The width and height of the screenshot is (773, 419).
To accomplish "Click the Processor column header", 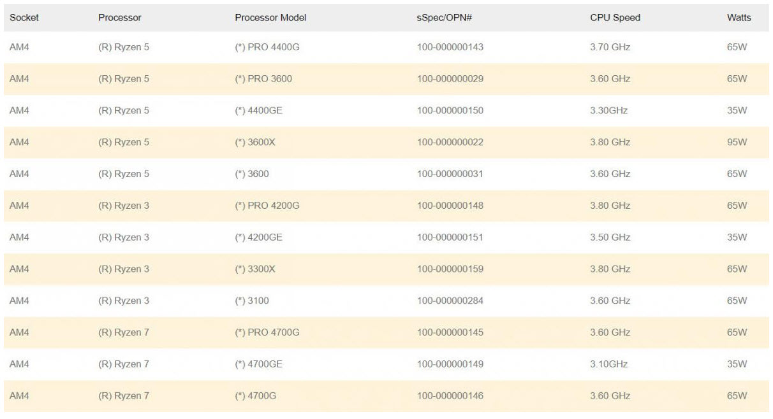I will pos(120,18).
